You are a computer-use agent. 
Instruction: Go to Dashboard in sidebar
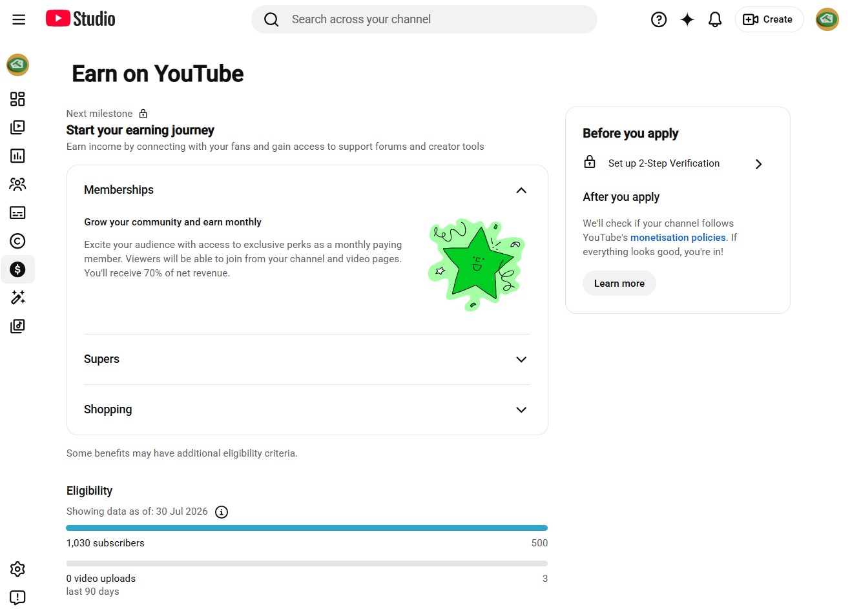(17, 99)
